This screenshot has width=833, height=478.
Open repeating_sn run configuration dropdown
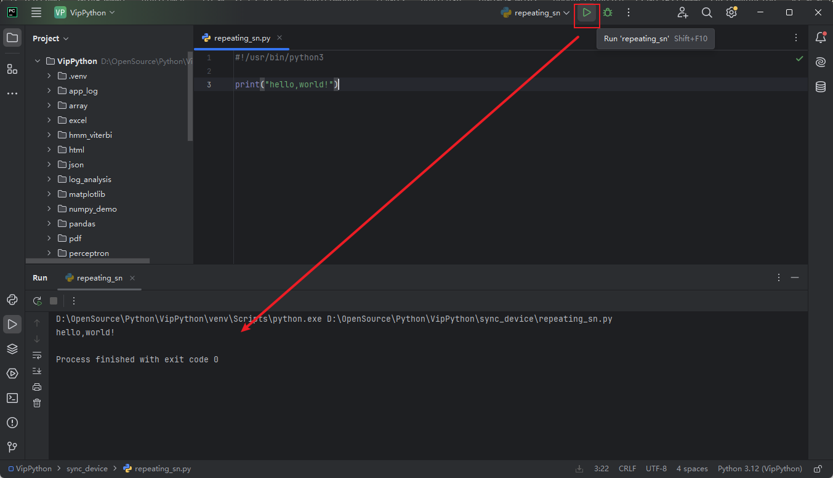535,12
